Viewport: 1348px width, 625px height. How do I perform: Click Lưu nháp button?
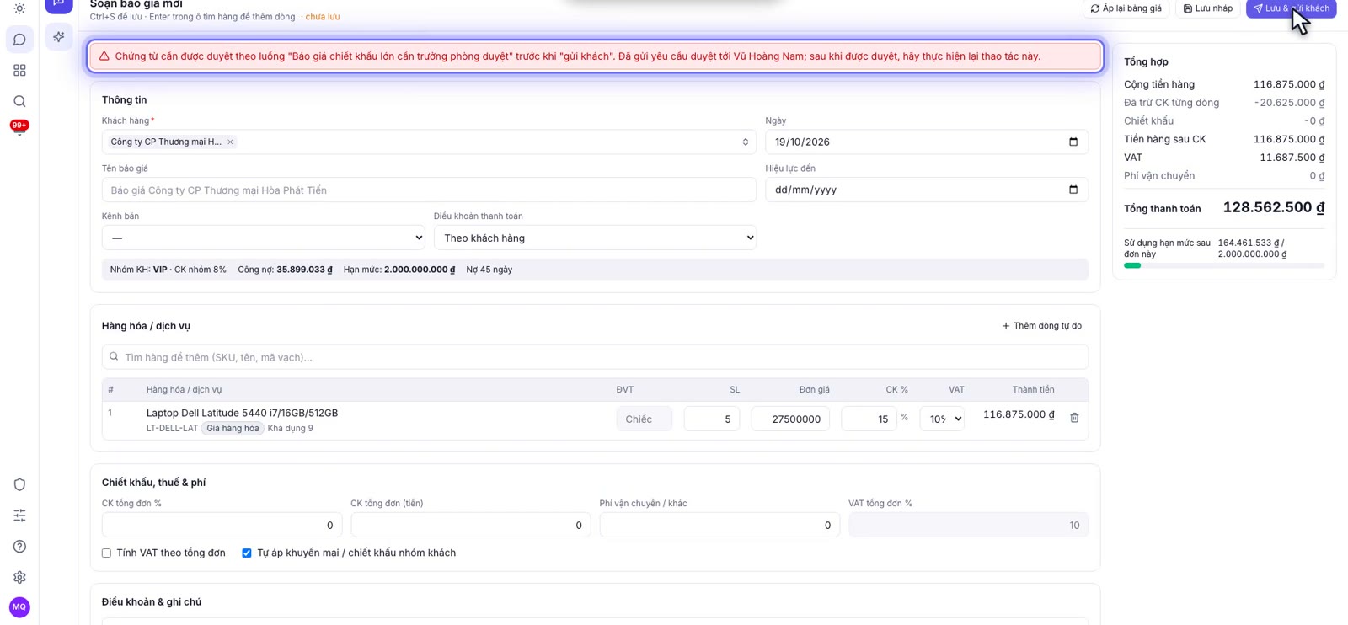1207,8
